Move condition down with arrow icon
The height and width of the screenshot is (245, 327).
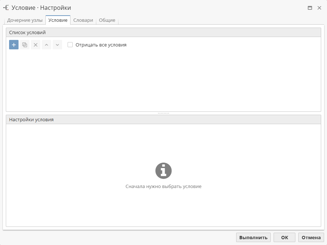pos(57,45)
